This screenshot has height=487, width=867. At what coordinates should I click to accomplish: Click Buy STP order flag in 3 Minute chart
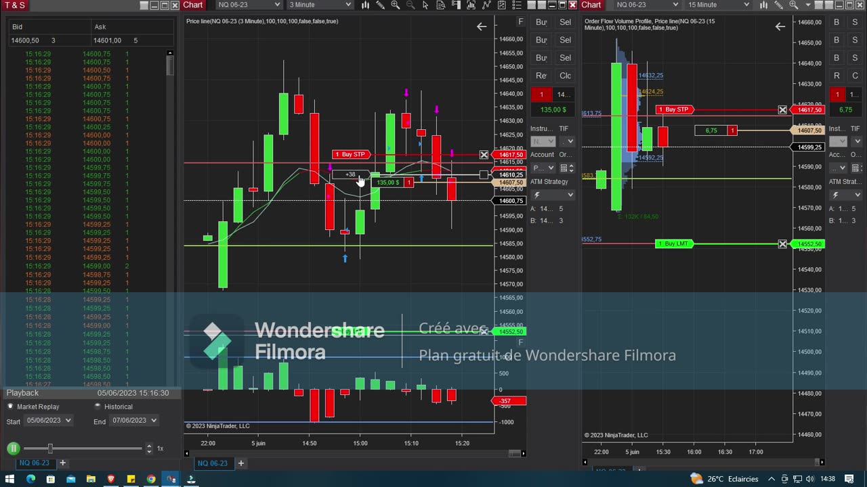[x=351, y=155]
